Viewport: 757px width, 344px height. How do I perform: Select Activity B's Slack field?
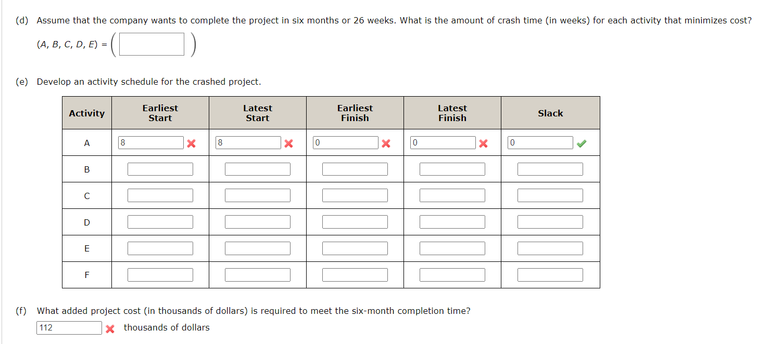click(550, 168)
